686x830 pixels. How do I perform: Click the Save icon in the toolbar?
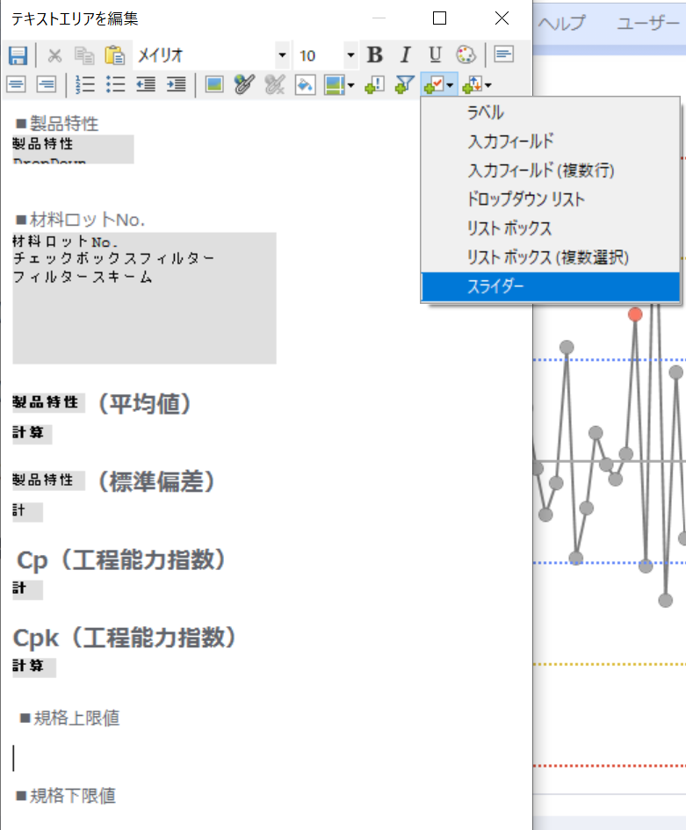(x=18, y=55)
